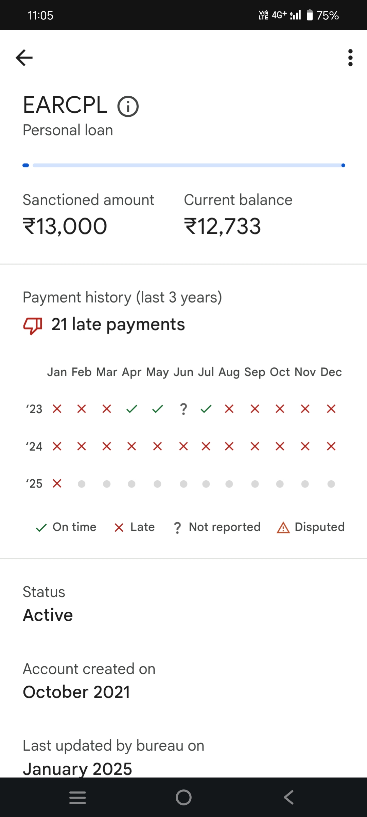Tap the Late cross icon in legend

pyautogui.click(x=119, y=528)
